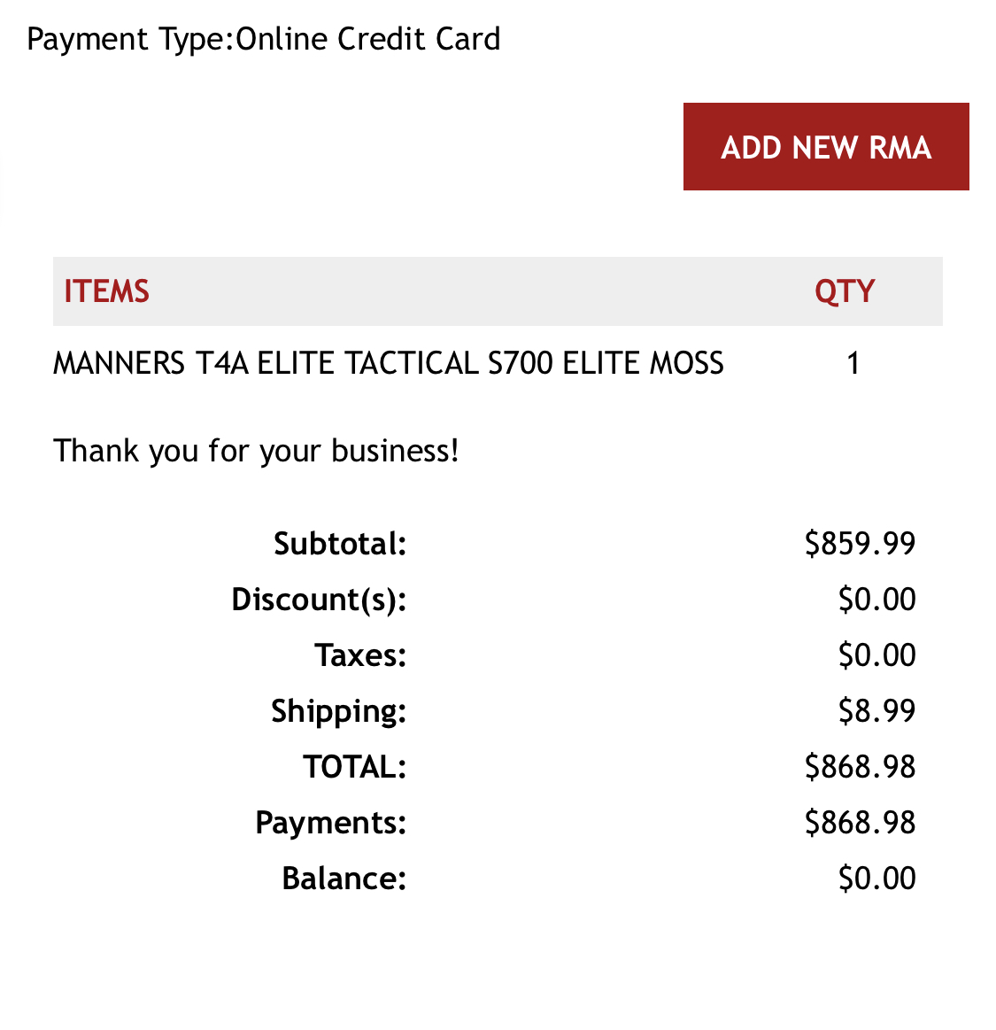Image resolution: width=996 pixels, height=1030 pixels.
Task: Click the Payments label
Action: [x=331, y=823]
